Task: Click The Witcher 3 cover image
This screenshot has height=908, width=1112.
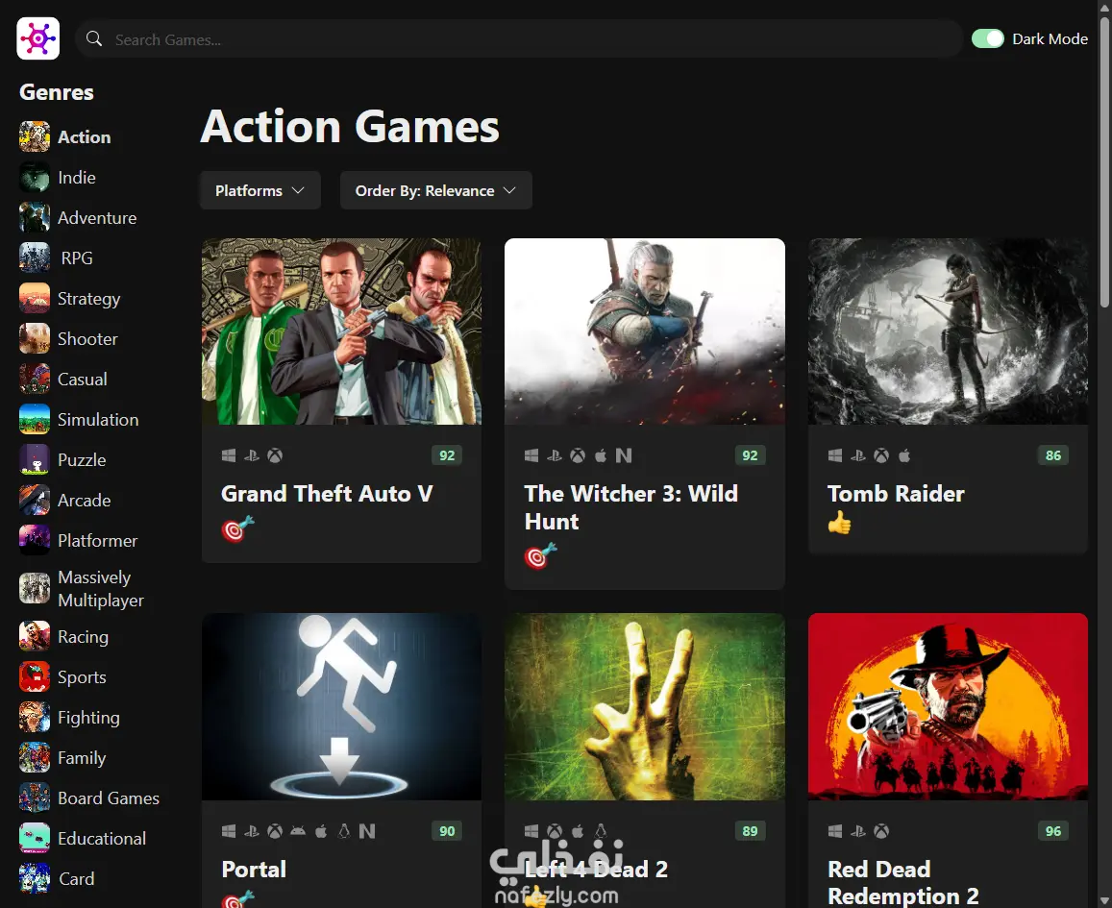Action: [645, 331]
